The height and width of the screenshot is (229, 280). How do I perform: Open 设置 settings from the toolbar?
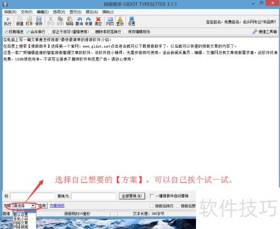point(132,21)
